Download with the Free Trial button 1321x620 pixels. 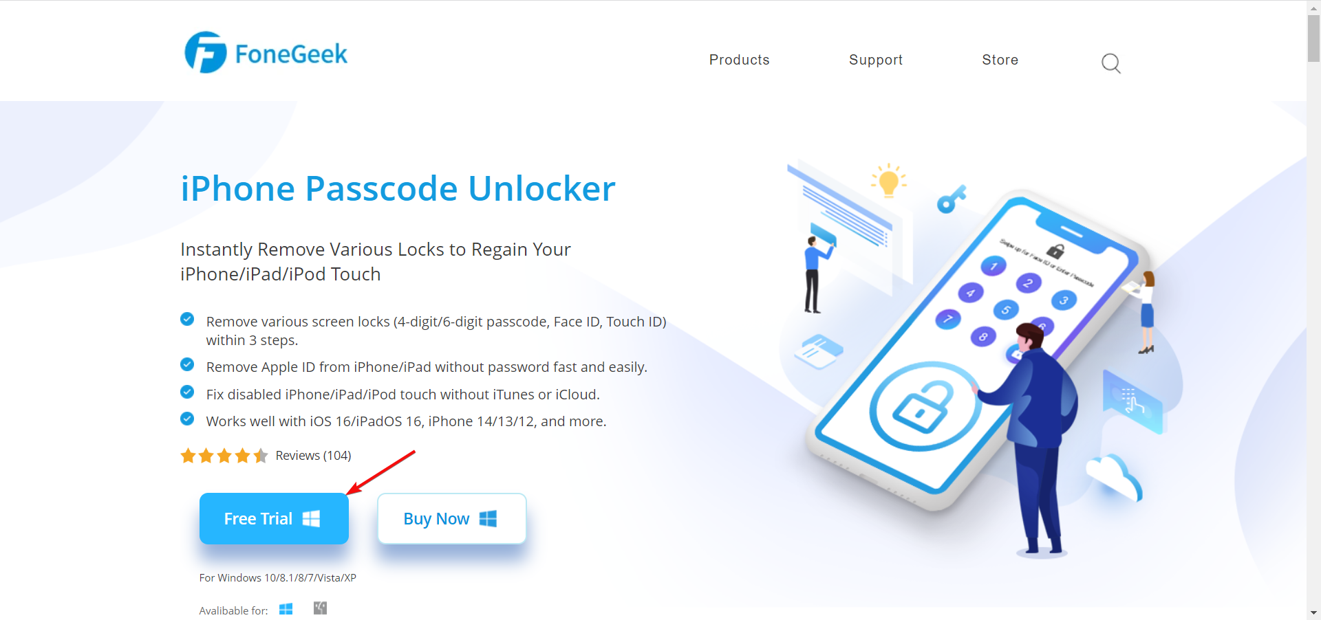pos(274,519)
